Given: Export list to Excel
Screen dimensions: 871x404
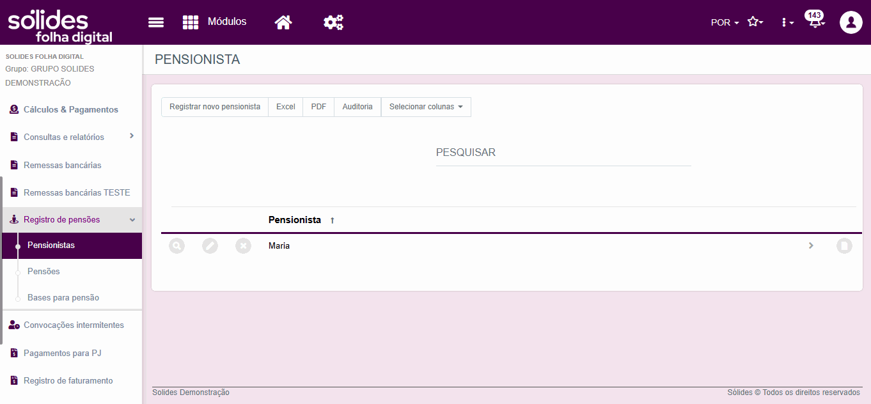Looking at the screenshot, I should pos(286,107).
